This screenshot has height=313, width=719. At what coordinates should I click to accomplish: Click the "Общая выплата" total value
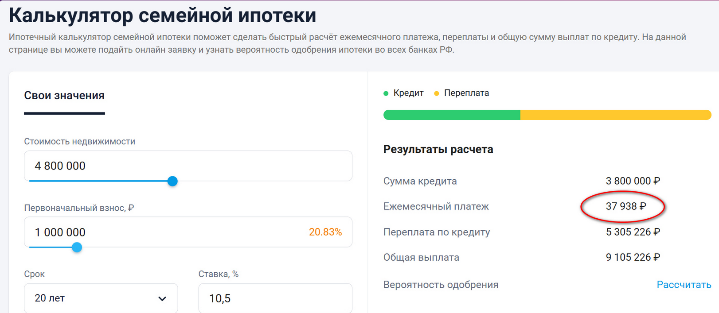click(x=633, y=257)
